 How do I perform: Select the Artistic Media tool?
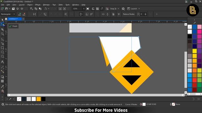point(2,44)
